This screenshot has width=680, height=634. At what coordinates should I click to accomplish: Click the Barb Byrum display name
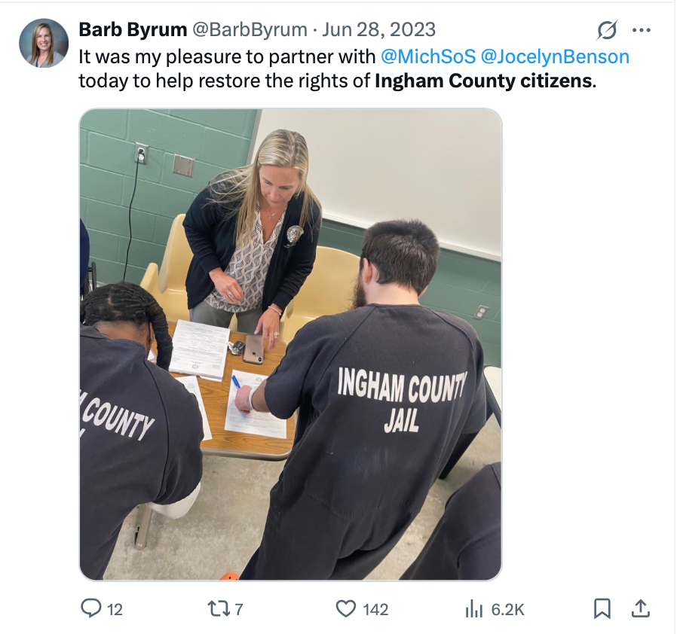pyautogui.click(x=133, y=30)
